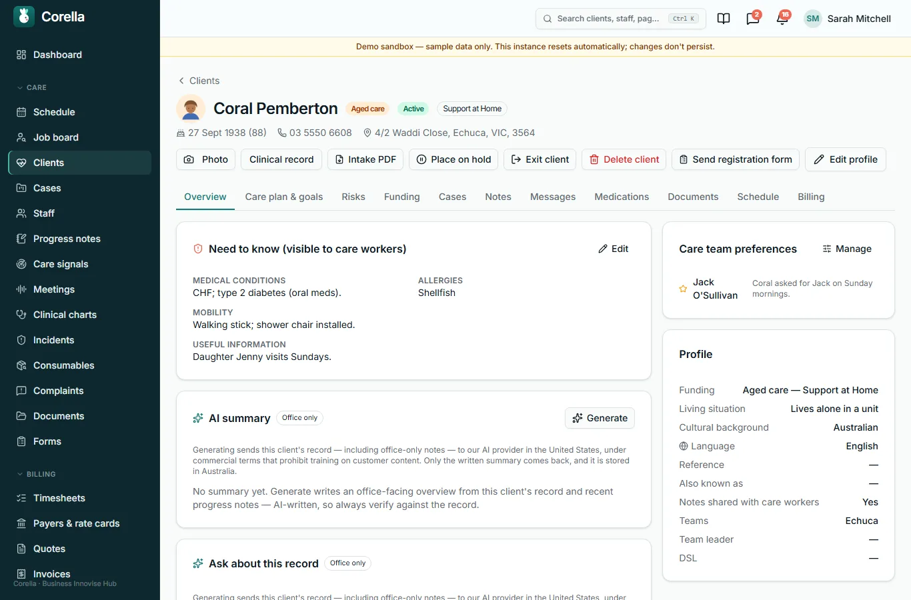Click the Delete client button
Viewport: 911px width, 600px height.
point(624,159)
